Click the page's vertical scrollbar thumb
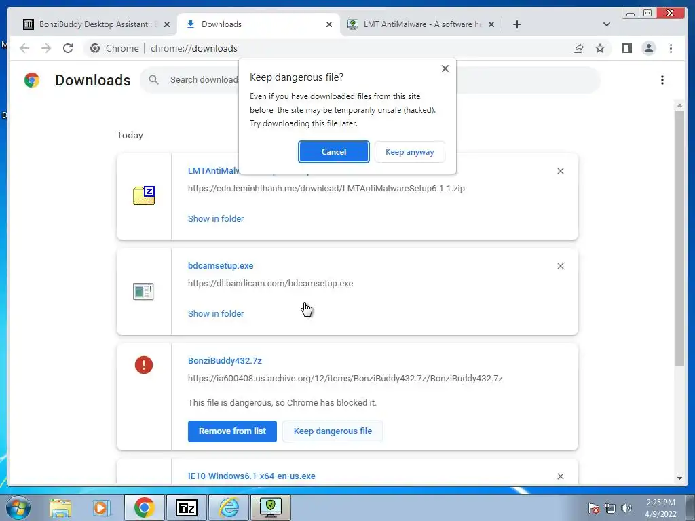695x521 pixels. coord(679,238)
